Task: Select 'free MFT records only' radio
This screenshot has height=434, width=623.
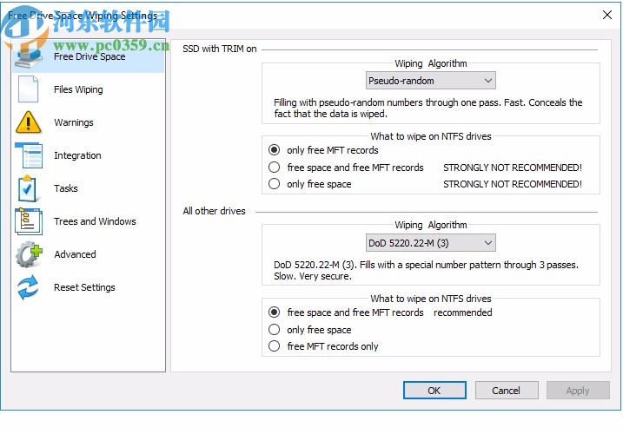Action: pos(275,346)
